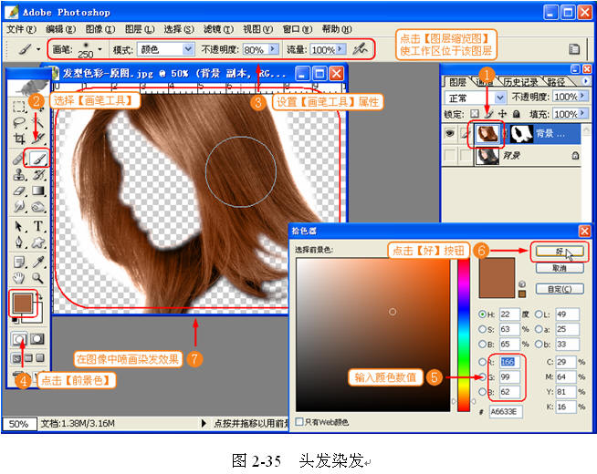Select the Path Selection arrow tool
The height and width of the screenshot is (474, 597).
pos(18,226)
